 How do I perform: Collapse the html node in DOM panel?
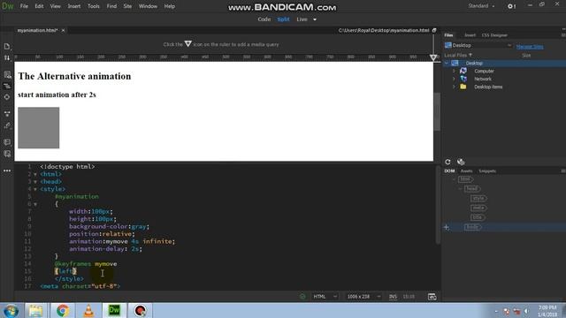point(454,179)
